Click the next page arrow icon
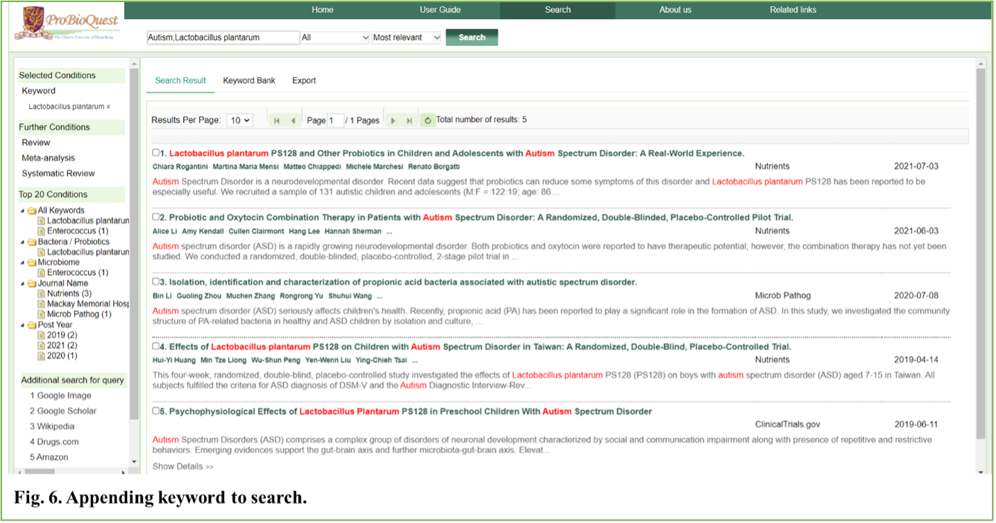 (393, 121)
